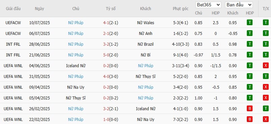Select the Tỷ số column header
Screen dimensions: 271x124
pos(110,9)
